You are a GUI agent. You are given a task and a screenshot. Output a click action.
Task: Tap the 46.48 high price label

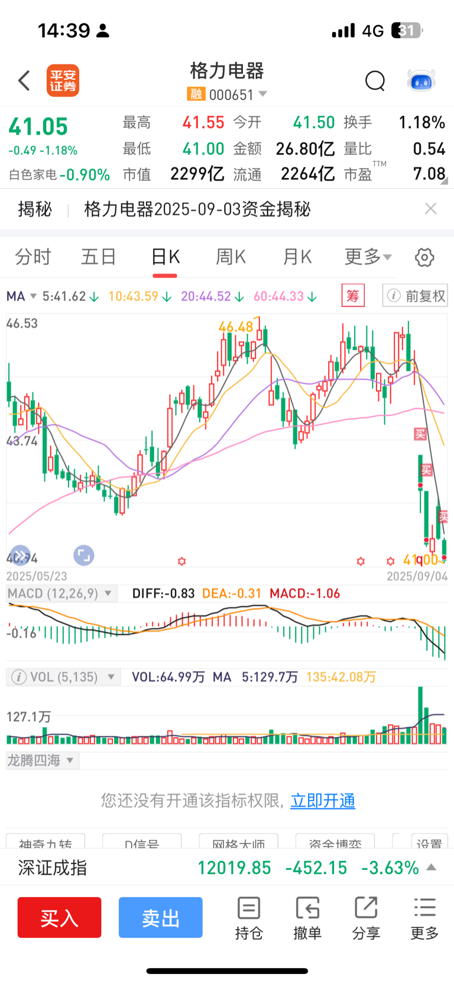click(235, 327)
